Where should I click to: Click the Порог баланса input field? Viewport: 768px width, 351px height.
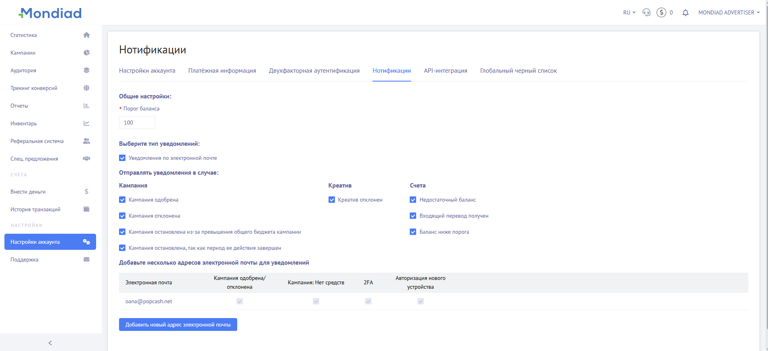(x=137, y=122)
